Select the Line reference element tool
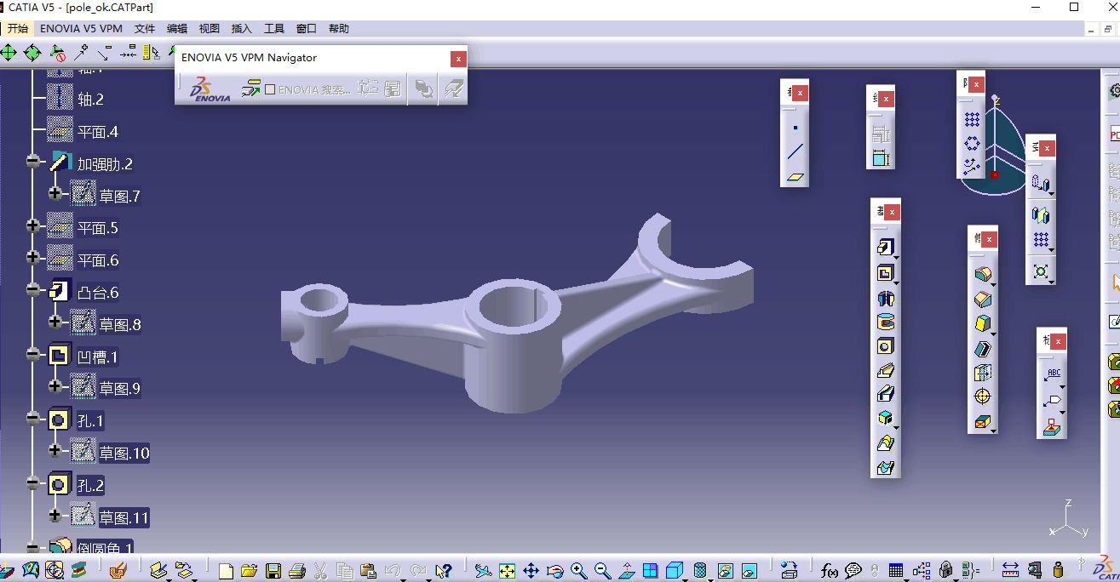Image resolution: width=1120 pixels, height=582 pixels. [795, 152]
